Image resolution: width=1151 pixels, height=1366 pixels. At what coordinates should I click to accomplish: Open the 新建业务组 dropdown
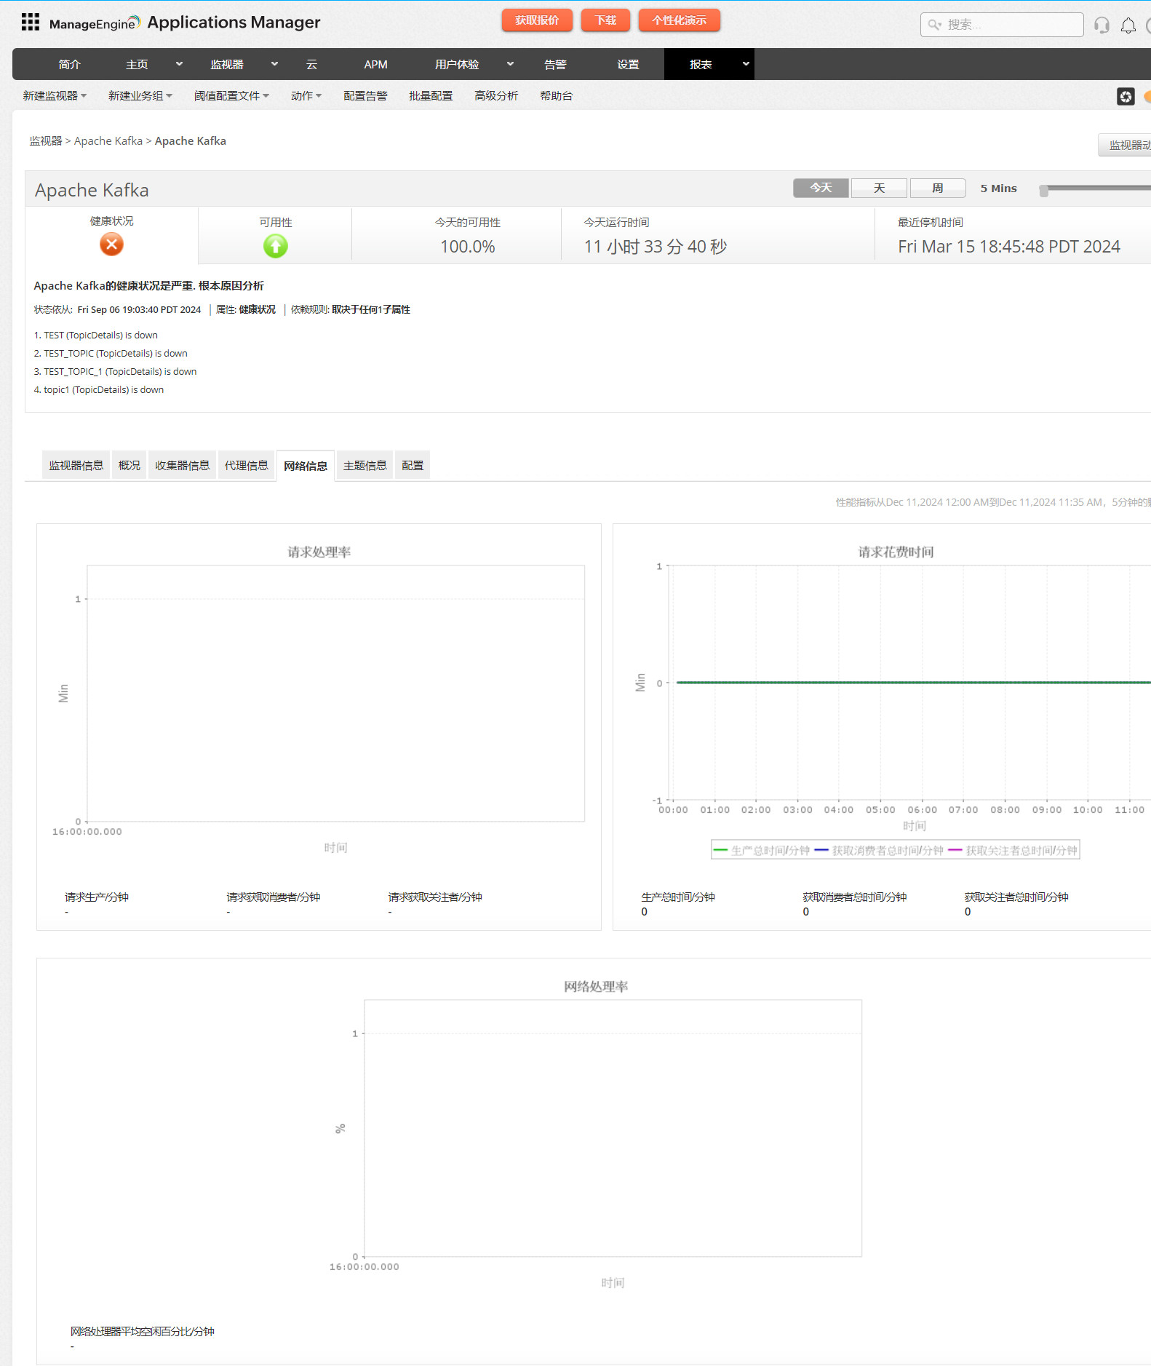click(x=140, y=96)
